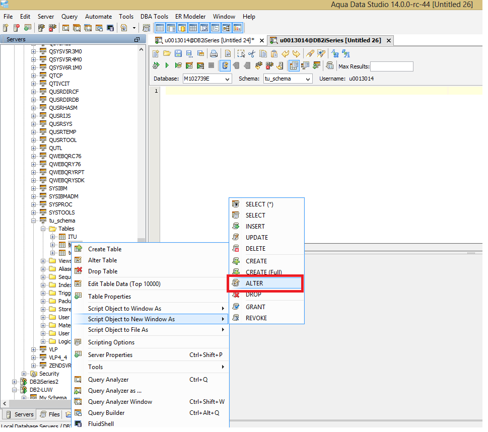
Task: Select Edit Table Data (Top 10000)
Action: tap(151, 284)
